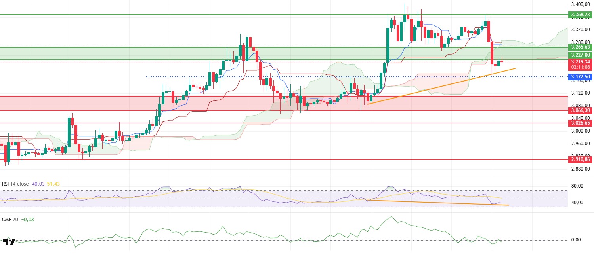This screenshot has height=254, width=594.
Task: Select the 3.227,00 green price label
Action: pos(580,55)
